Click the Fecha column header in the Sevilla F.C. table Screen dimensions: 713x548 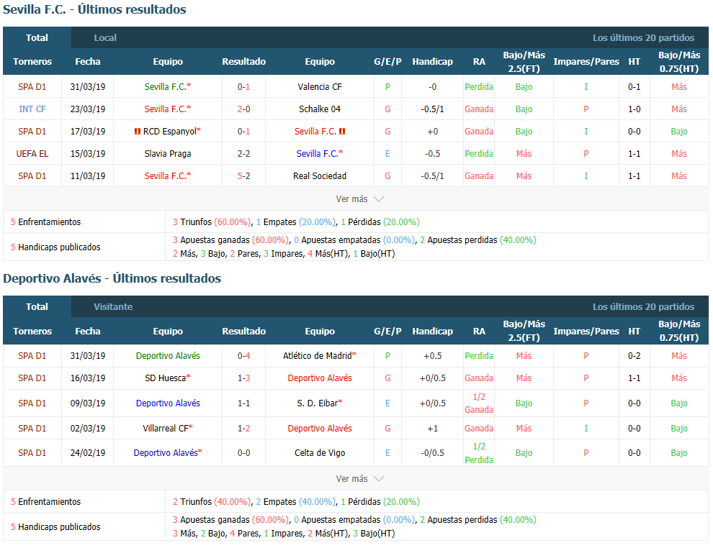[88, 62]
